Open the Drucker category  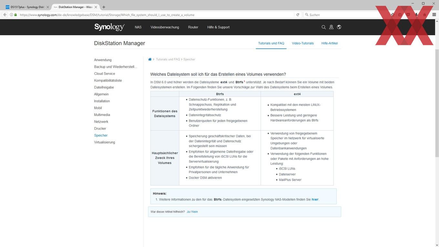[100, 129]
